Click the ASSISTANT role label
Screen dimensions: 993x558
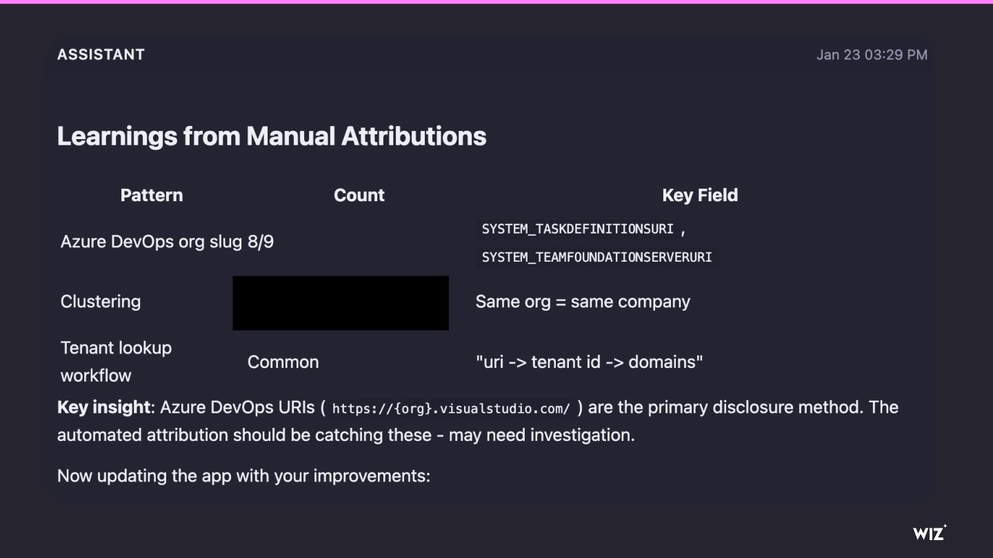point(101,55)
